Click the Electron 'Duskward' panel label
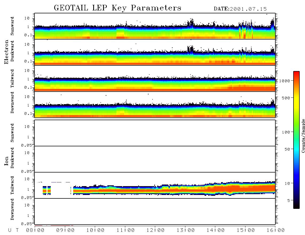 pyautogui.click(x=12, y=51)
